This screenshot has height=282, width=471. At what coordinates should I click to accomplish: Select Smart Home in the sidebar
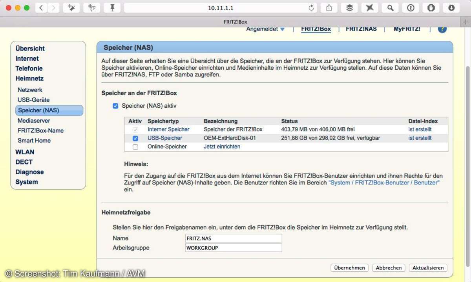point(34,141)
